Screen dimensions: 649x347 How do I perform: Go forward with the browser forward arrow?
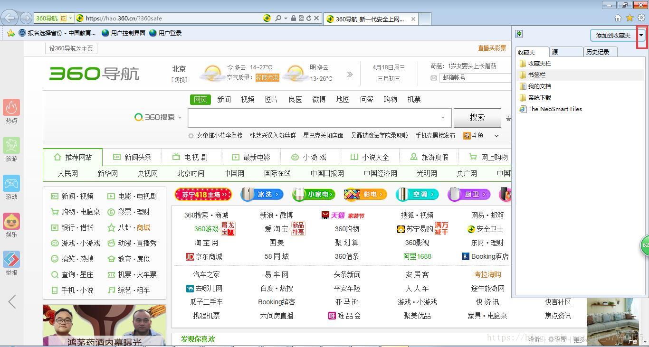coord(26,18)
